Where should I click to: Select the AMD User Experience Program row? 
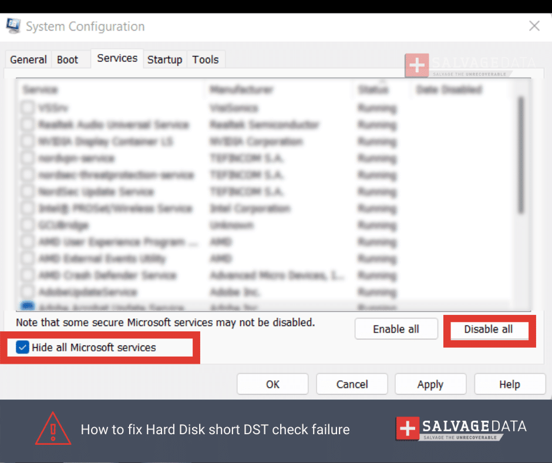click(x=265, y=242)
